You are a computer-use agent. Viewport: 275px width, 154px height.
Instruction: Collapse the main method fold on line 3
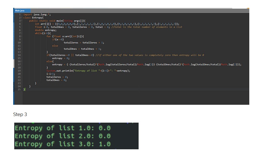pyautogui.click(x=21, y=21)
